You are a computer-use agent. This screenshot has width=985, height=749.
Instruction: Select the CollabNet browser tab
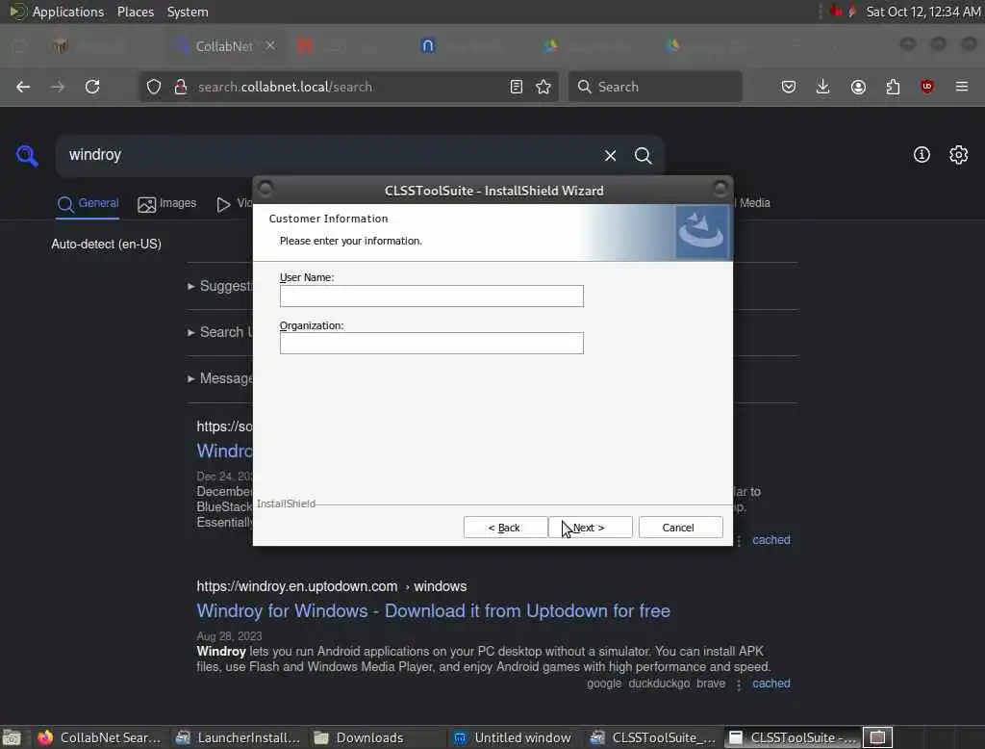(x=224, y=46)
